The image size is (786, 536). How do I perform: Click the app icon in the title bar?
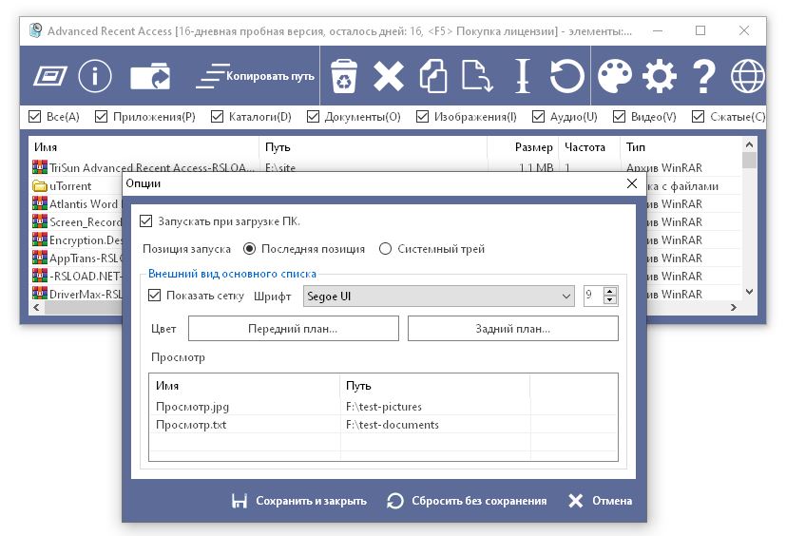[35, 30]
